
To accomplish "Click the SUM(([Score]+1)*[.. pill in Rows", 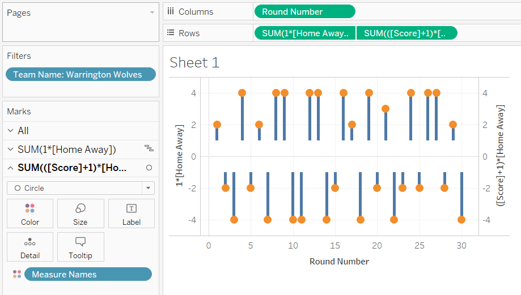I will pyautogui.click(x=406, y=33).
